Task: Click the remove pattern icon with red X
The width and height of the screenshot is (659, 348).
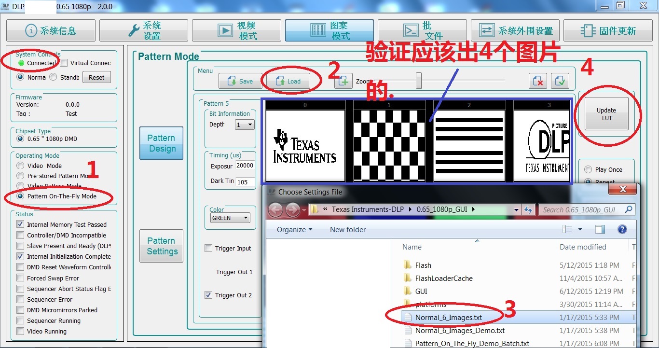Action: coord(537,81)
